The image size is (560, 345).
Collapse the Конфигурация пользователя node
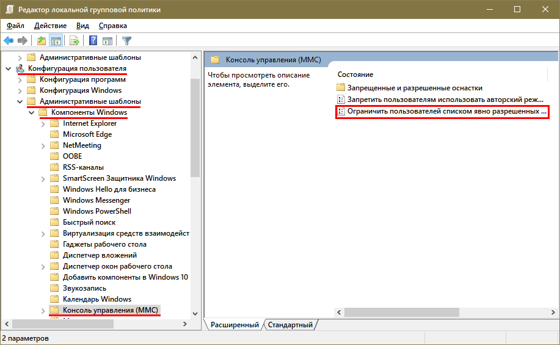[x=8, y=68]
